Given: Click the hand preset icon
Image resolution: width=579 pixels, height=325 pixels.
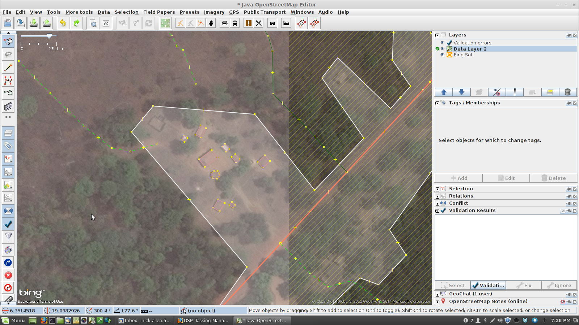Looking at the screenshot, I should pyautogui.click(x=211, y=23).
